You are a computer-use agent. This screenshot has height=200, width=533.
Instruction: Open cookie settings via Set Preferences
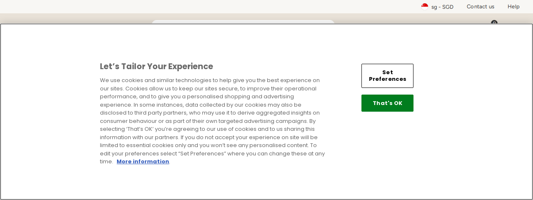[x=387, y=76]
